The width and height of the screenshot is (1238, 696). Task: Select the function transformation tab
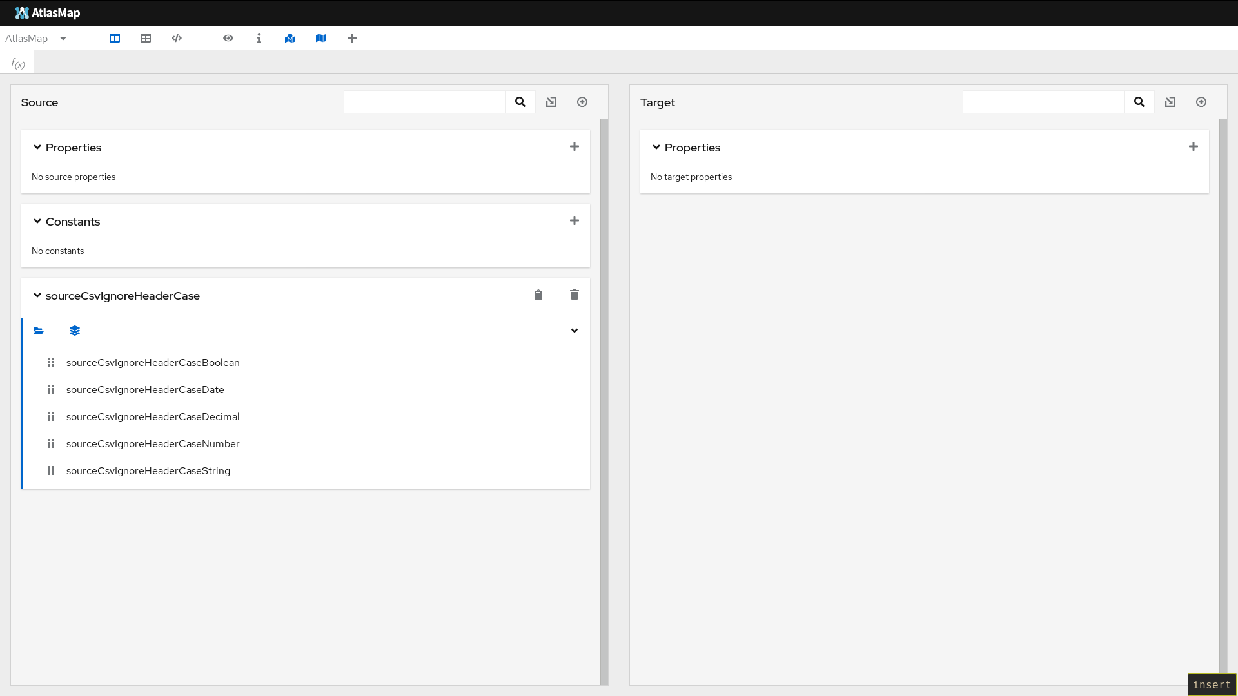point(17,62)
